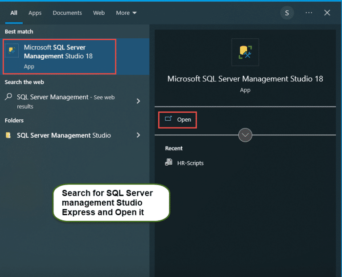Viewport: 342px width, 277px height.
Task: Expand the folder result chevron arrow
Action: [138, 135]
